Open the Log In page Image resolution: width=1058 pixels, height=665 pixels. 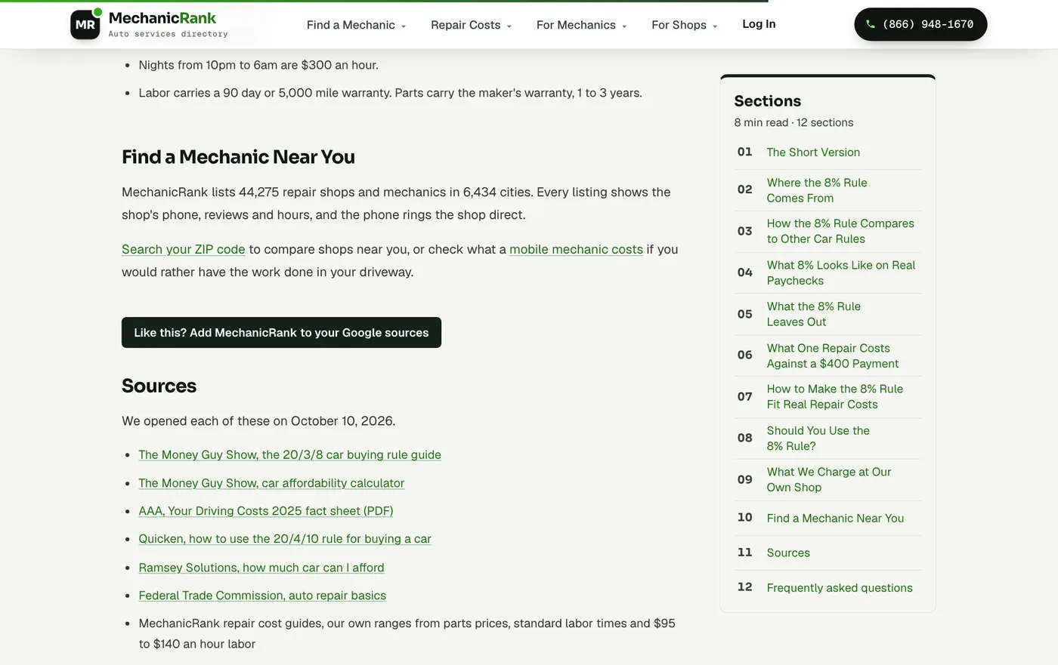coord(759,24)
